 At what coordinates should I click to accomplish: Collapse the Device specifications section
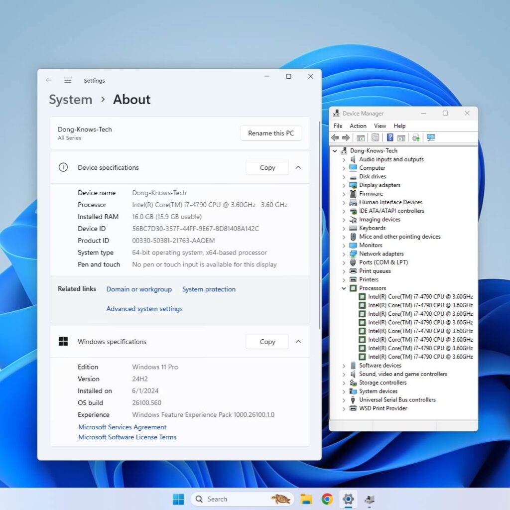pyautogui.click(x=298, y=167)
